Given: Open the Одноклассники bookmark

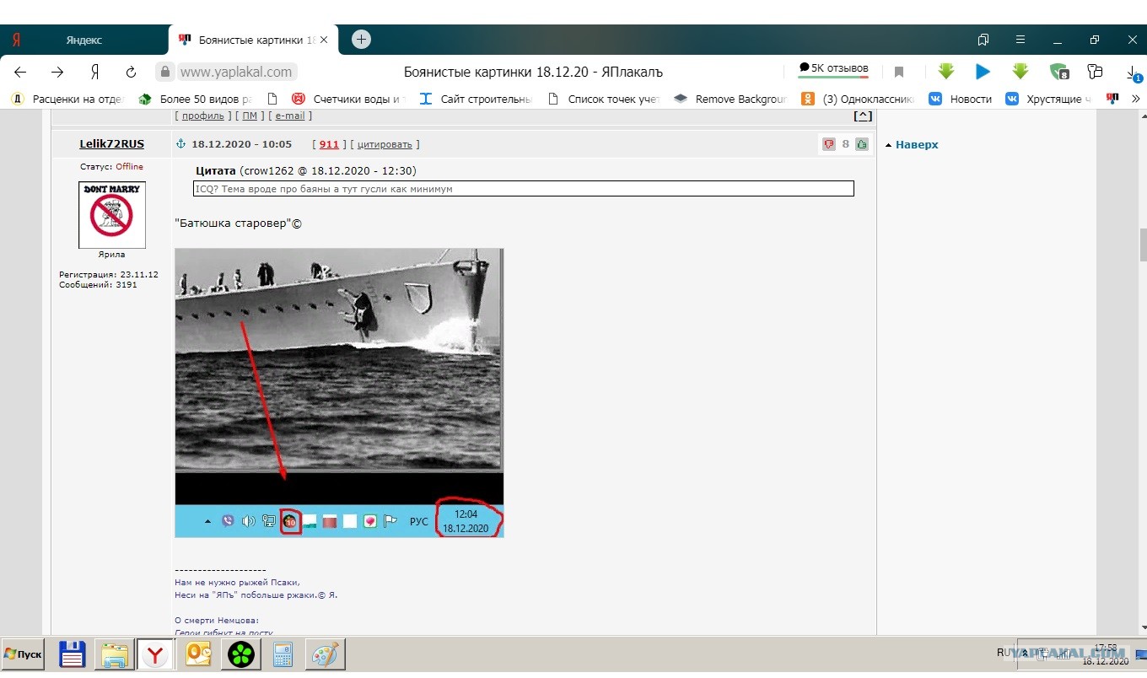Looking at the screenshot, I should (x=858, y=99).
